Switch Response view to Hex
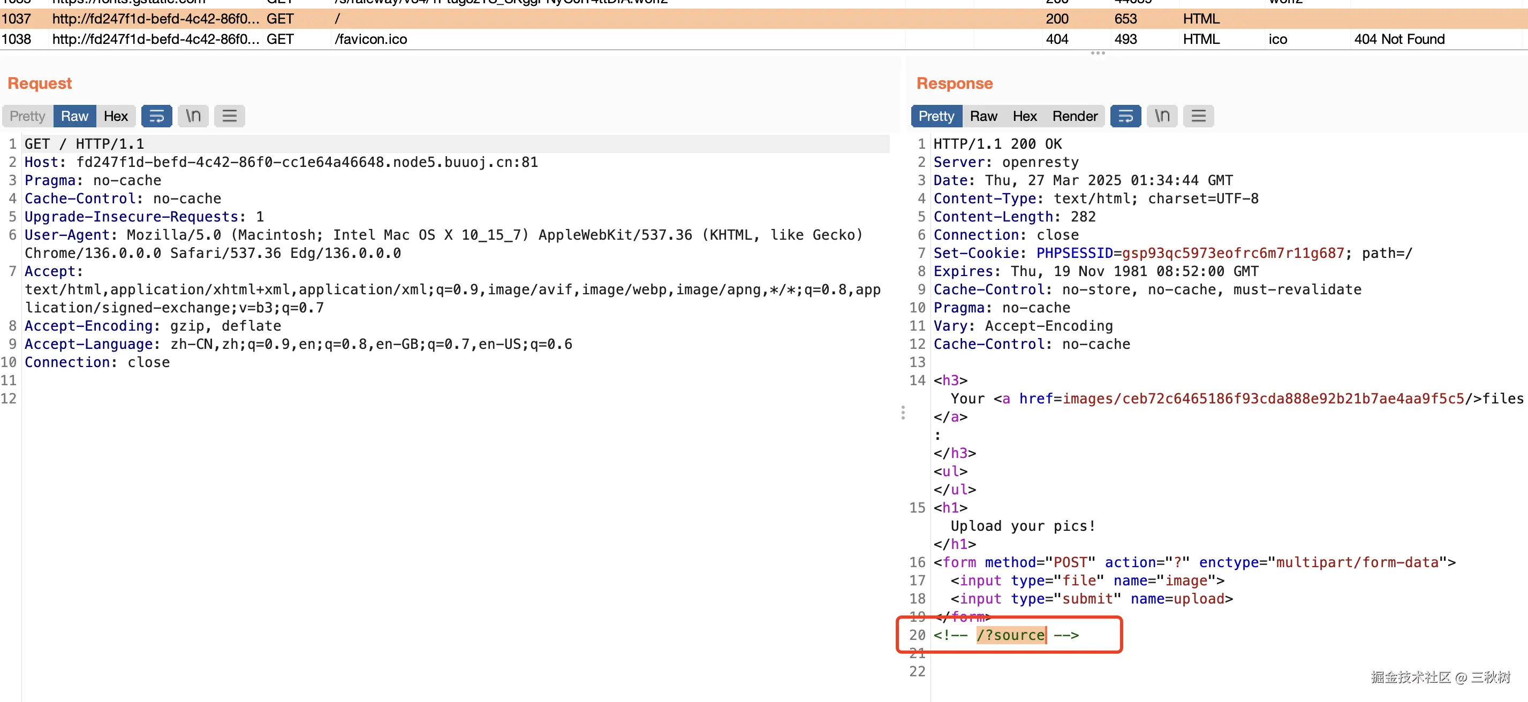The width and height of the screenshot is (1528, 702). point(1024,116)
